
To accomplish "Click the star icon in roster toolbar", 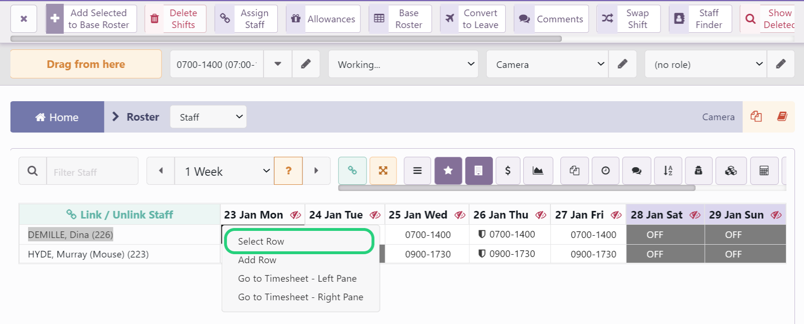I will tap(448, 171).
